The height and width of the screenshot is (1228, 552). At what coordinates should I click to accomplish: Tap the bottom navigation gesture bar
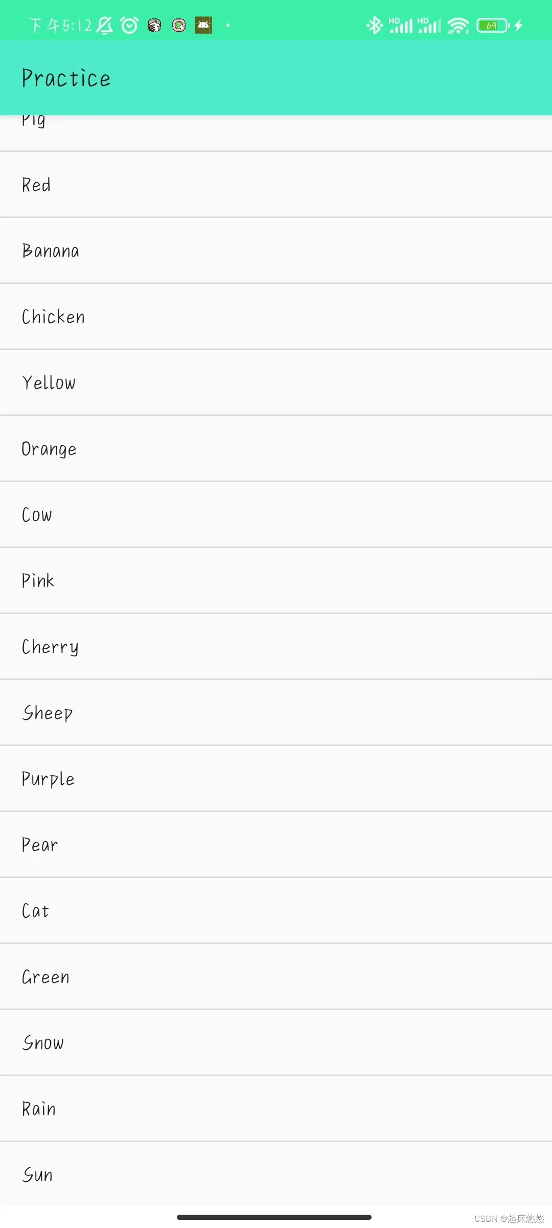274,1217
